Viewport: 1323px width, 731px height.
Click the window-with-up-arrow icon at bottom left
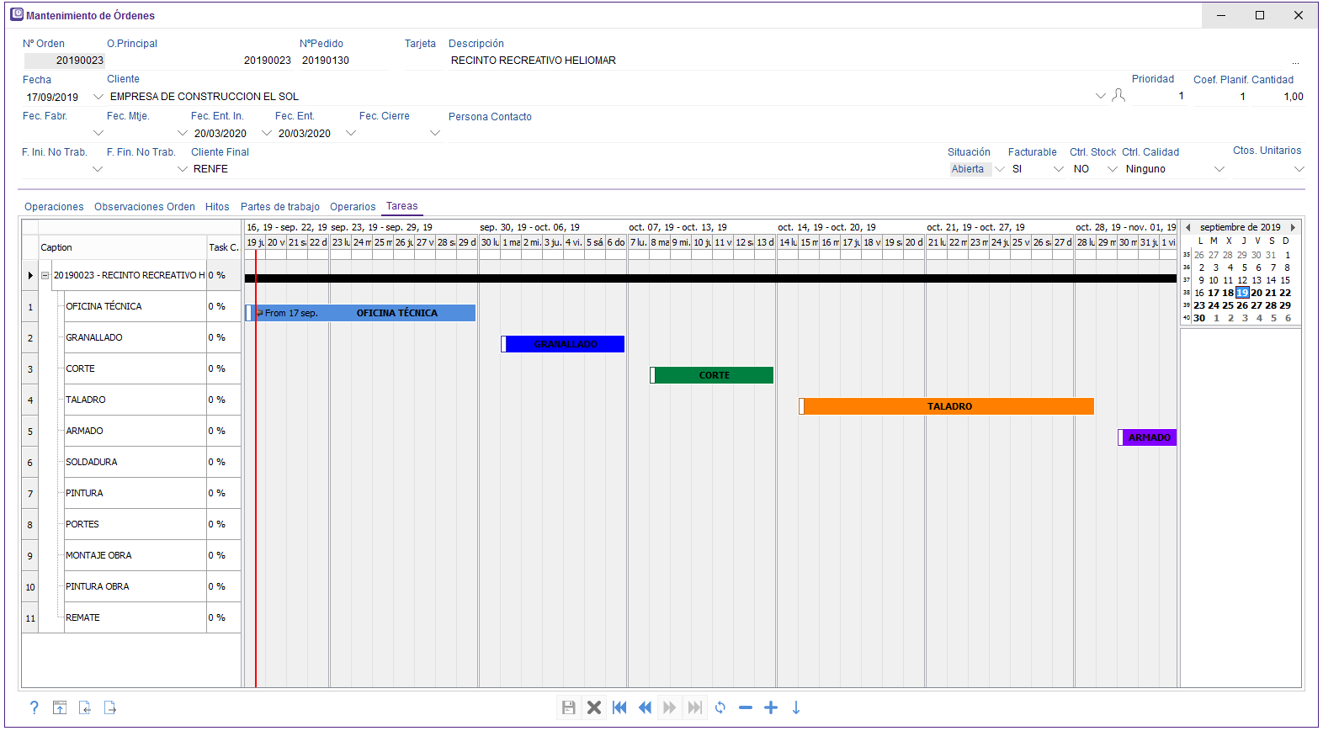(60, 707)
